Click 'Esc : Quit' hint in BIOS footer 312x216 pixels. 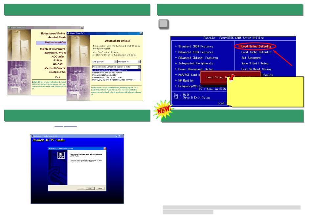(x=182, y=95)
